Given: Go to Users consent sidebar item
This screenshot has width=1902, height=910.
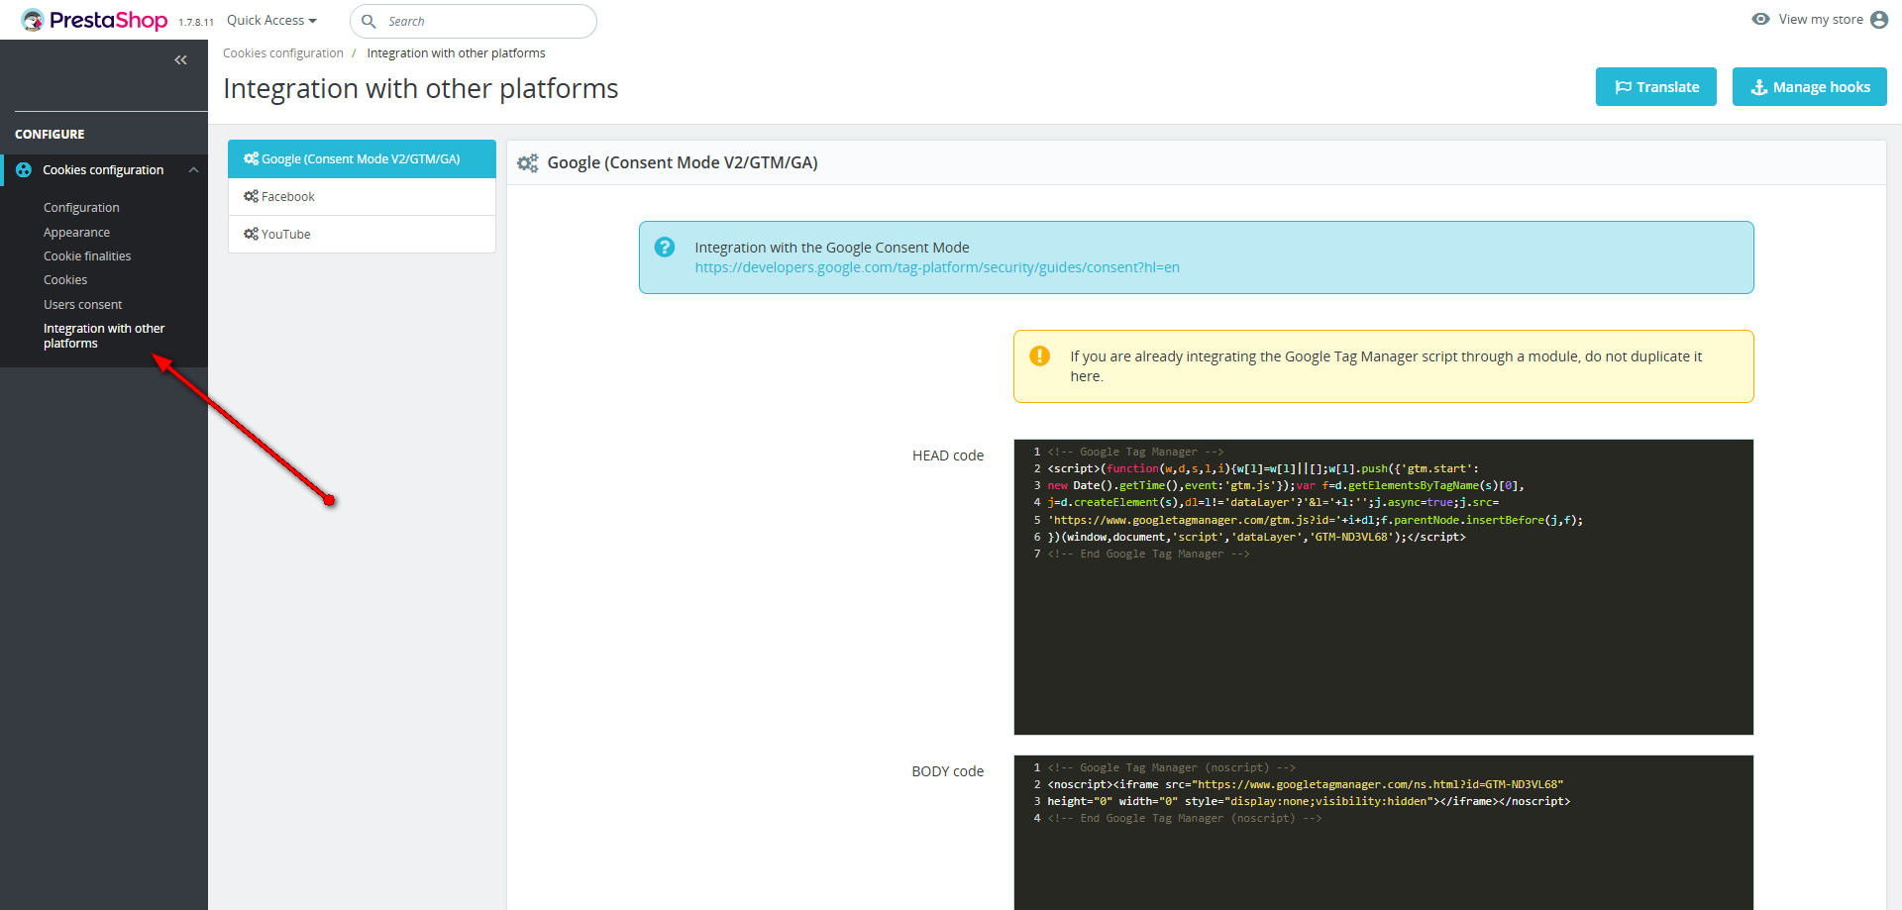Looking at the screenshot, I should [x=82, y=305].
